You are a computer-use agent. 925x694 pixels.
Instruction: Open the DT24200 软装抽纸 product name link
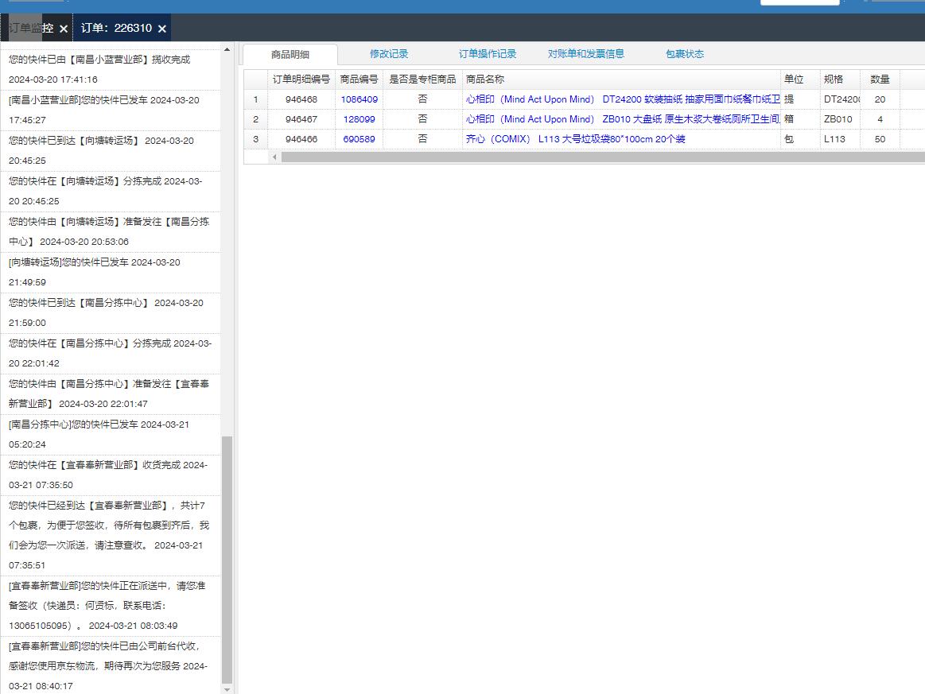pos(623,99)
